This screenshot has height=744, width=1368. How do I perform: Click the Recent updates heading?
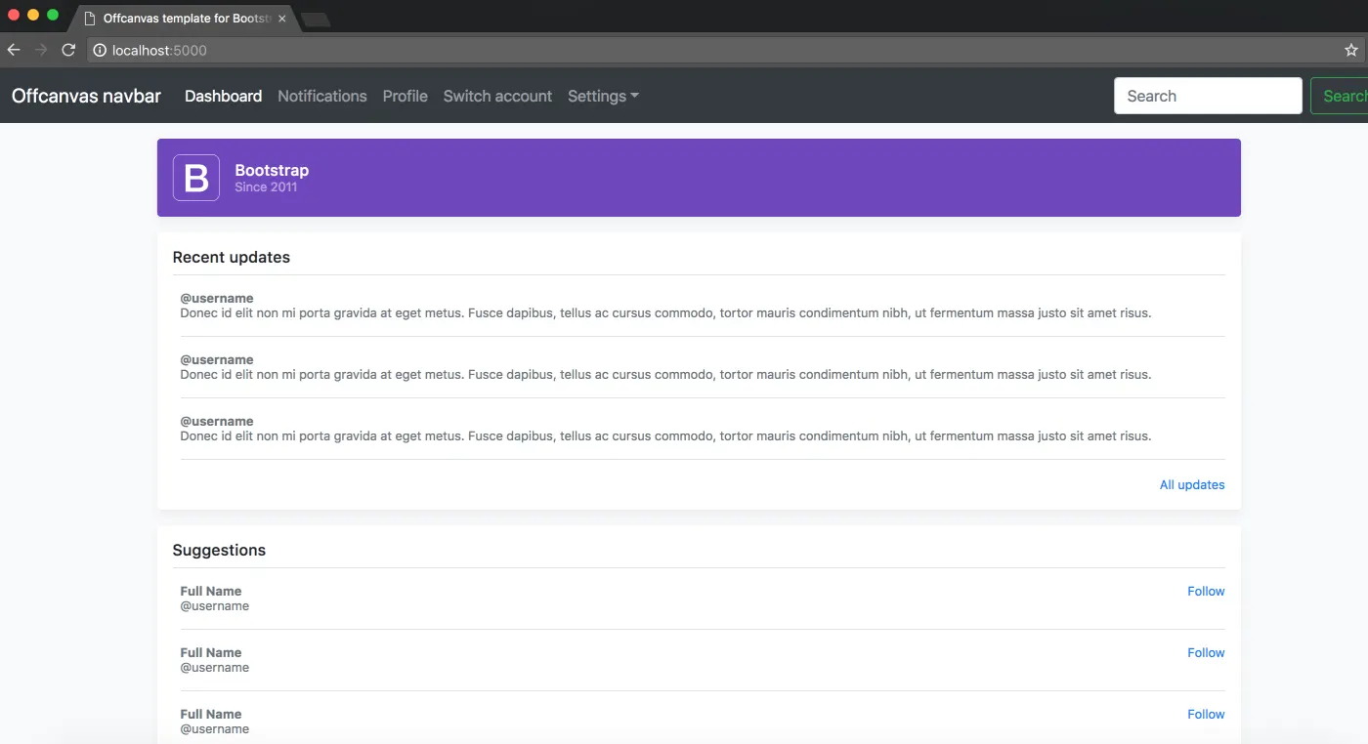(232, 258)
